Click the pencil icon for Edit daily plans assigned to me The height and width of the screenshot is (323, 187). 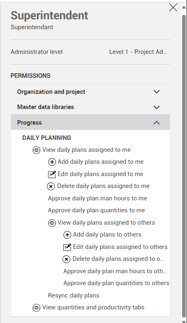52,174
